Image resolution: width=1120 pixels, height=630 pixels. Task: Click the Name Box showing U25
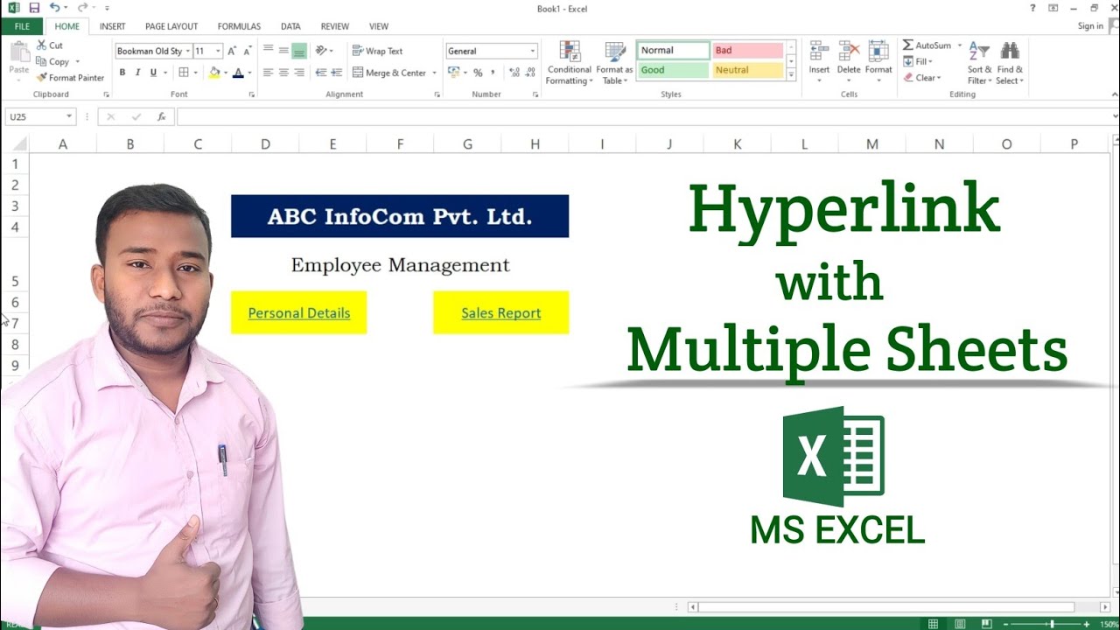(x=40, y=116)
